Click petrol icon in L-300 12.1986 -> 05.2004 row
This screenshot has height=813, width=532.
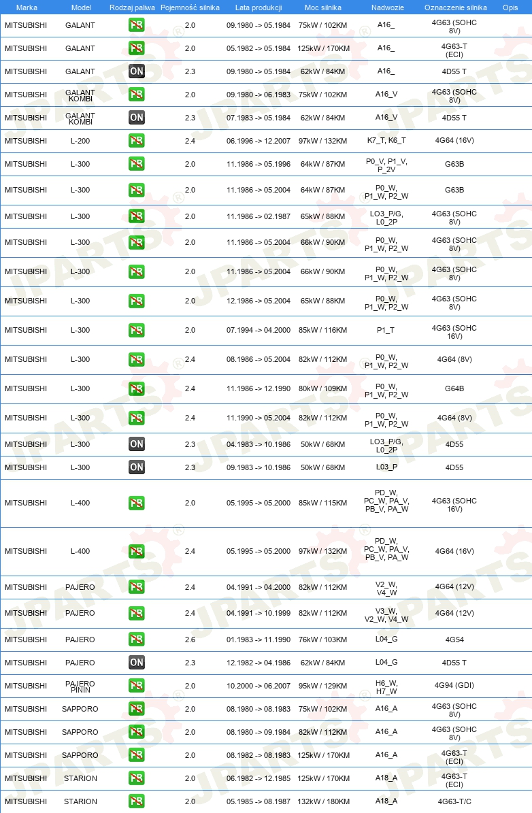click(136, 301)
